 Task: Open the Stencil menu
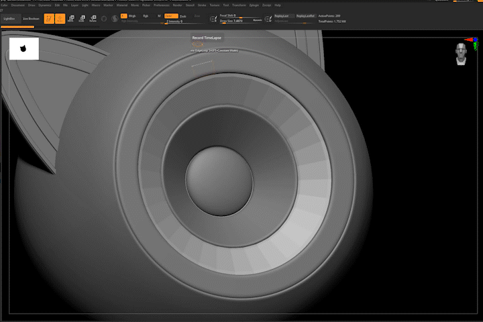[x=190, y=5]
